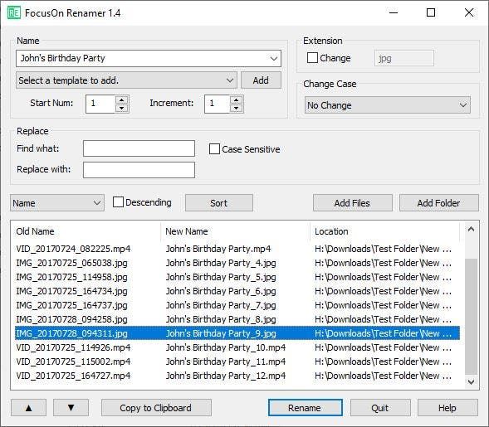This screenshot has width=489, height=427.
Task: Click the move up triangle button
Action: (x=28, y=408)
